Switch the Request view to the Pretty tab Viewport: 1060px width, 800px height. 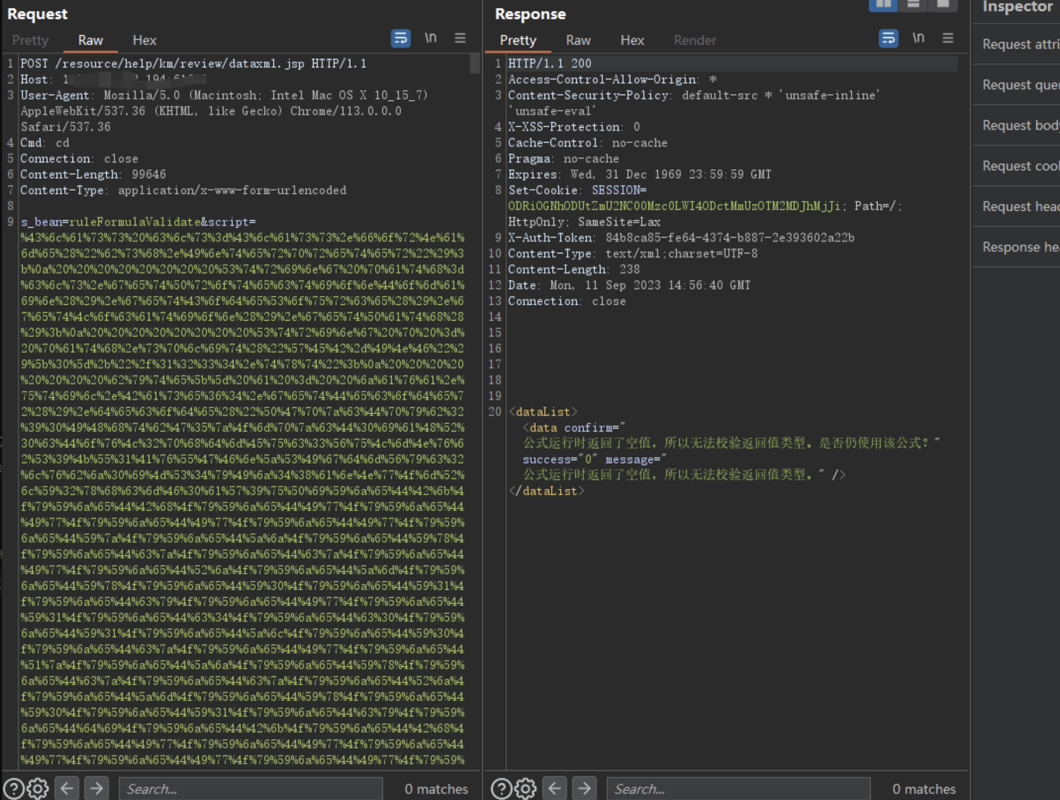coord(30,40)
